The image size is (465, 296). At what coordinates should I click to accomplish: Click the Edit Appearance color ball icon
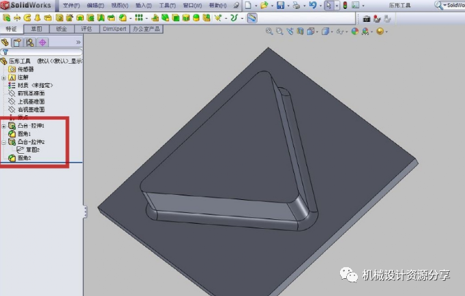[354, 31]
